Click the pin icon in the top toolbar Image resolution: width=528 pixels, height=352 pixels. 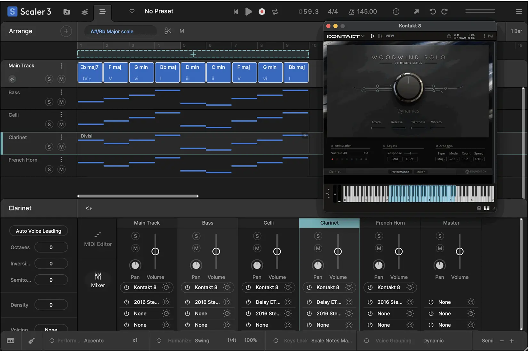coord(416,12)
